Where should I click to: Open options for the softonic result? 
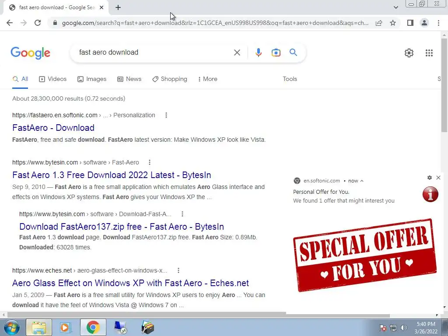click(x=166, y=115)
